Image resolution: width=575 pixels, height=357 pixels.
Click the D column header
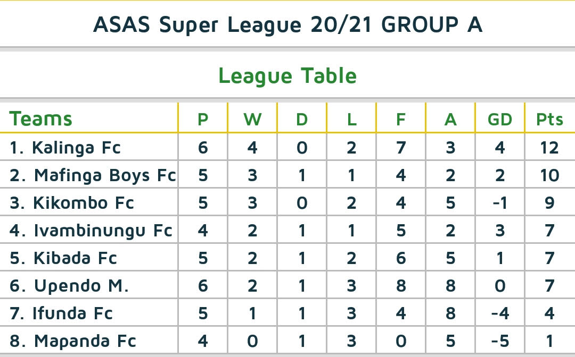[302, 119]
